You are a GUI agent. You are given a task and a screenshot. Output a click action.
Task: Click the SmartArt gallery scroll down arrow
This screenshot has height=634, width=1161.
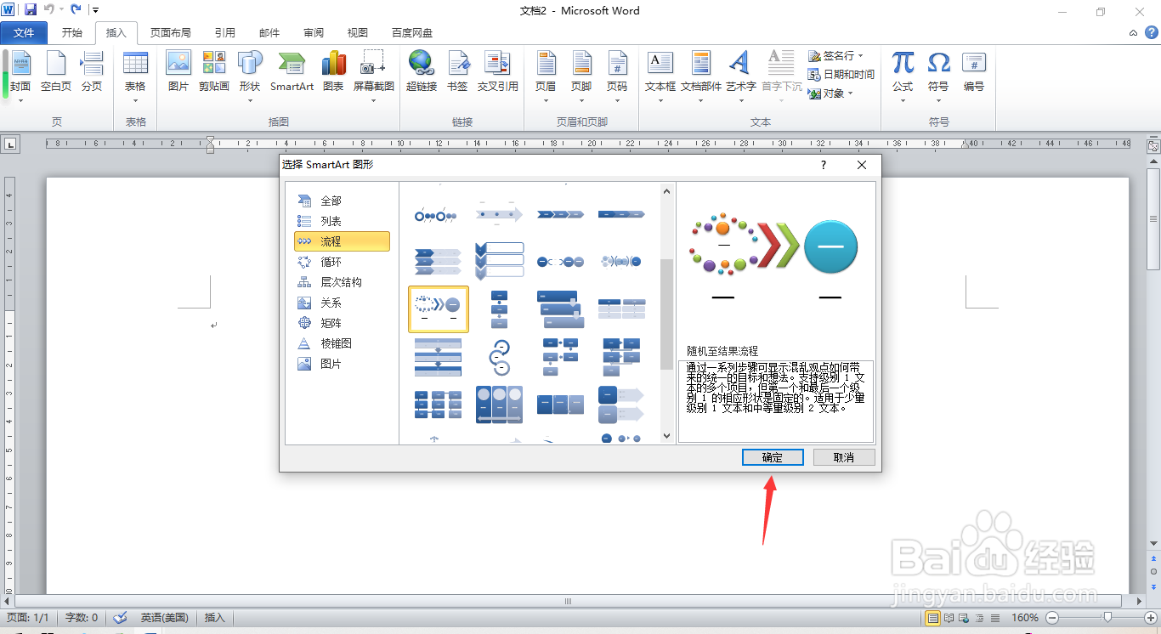click(666, 436)
